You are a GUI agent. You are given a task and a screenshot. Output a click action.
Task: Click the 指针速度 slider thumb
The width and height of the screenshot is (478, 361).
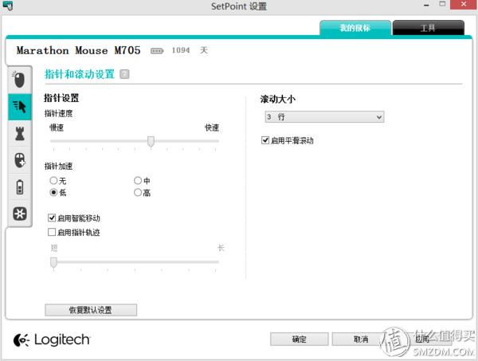point(151,141)
